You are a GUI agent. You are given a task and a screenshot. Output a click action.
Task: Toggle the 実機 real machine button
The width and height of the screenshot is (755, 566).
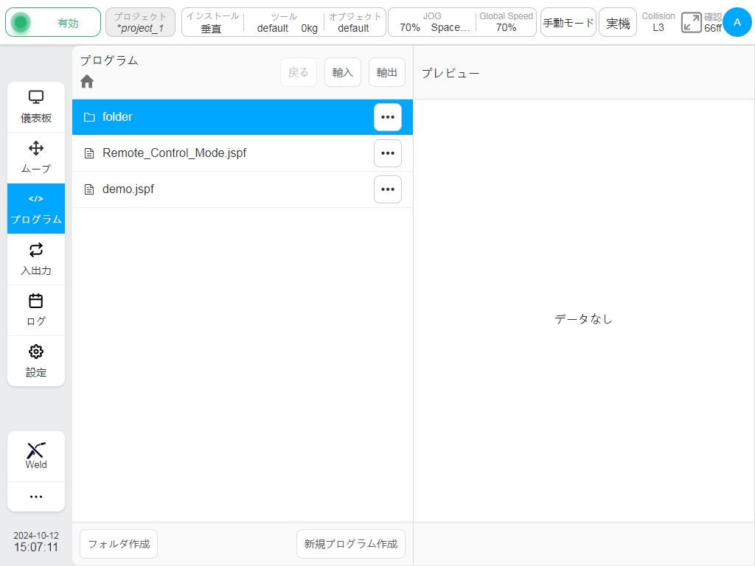(618, 22)
